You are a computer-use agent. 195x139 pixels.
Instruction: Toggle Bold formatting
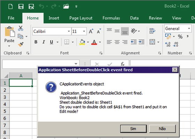(x=36, y=42)
